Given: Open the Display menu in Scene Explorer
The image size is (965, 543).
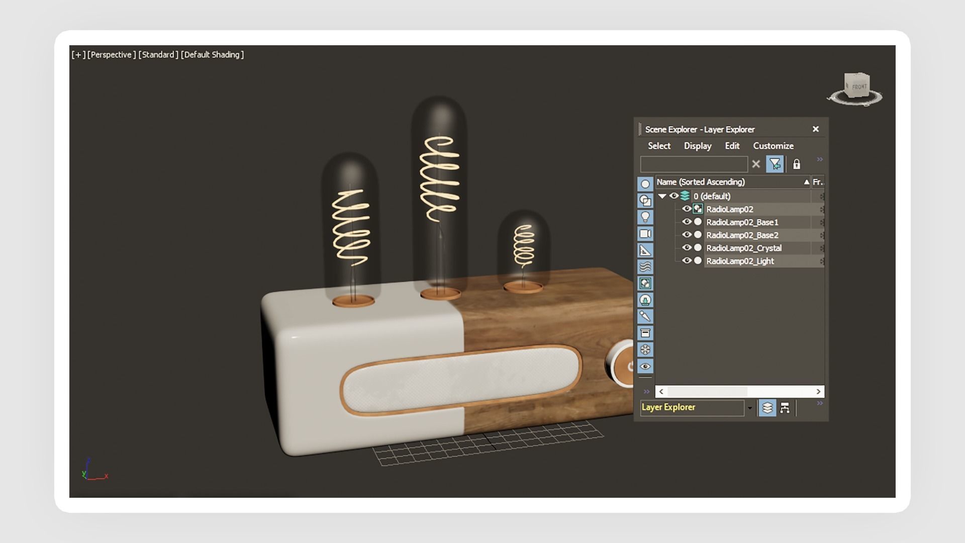Looking at the screenshot, I should click(x=698, y=146).
